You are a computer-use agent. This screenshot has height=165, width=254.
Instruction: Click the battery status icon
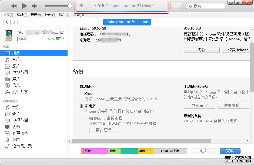click(x=60, y=39)
